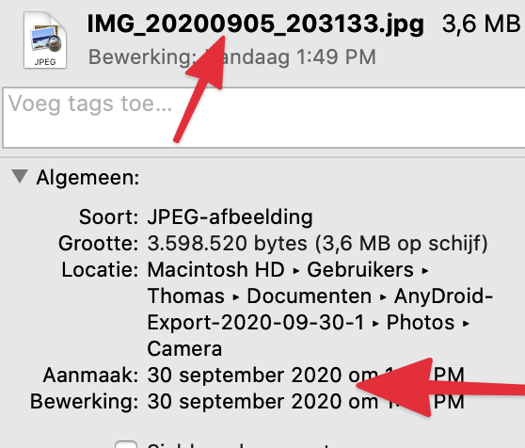Viewport: 525px width, 448px height.
Task: Click the path arrow after Macintosh HD
Action: (296, 270)
